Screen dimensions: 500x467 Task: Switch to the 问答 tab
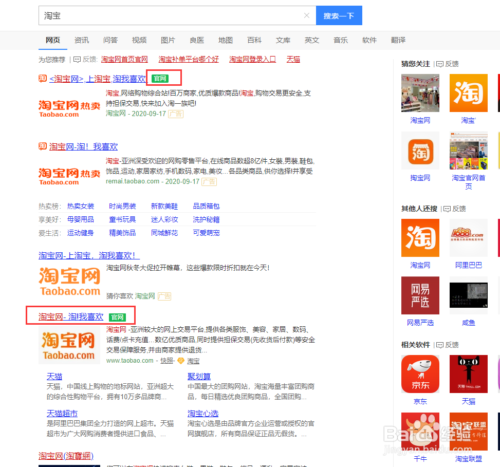coord(110,40)
